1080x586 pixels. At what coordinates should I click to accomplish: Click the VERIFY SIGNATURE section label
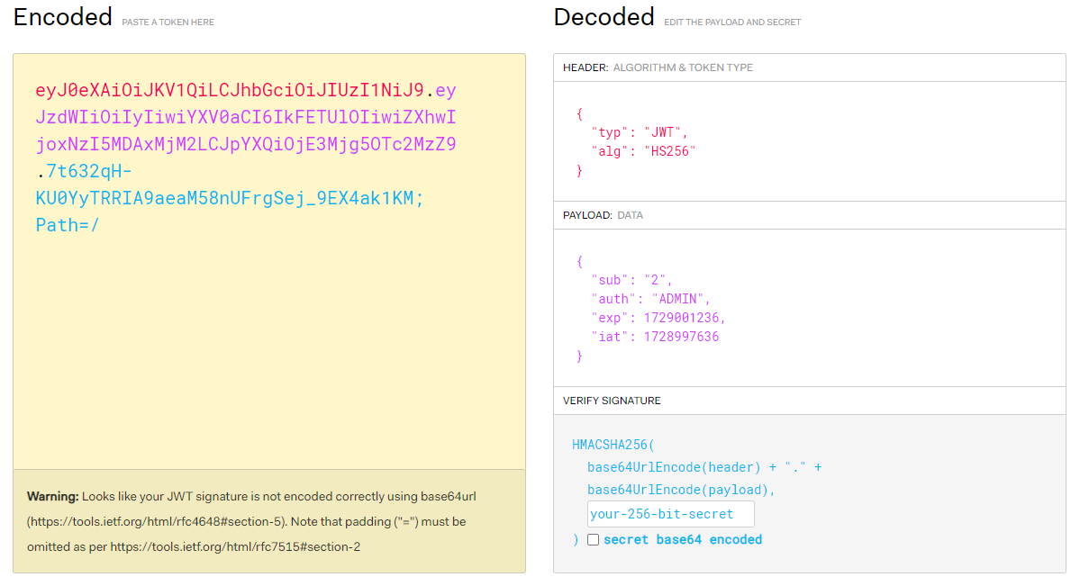click(x=612, y=401)
